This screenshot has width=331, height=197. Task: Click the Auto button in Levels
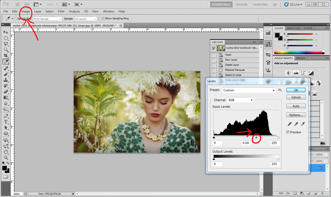pyautogui.click(x=296, y=106)
